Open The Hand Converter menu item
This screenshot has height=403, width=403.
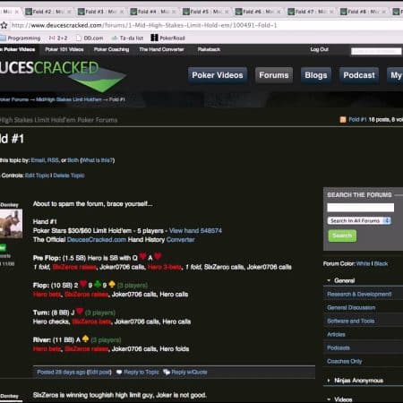coord(161,49)
